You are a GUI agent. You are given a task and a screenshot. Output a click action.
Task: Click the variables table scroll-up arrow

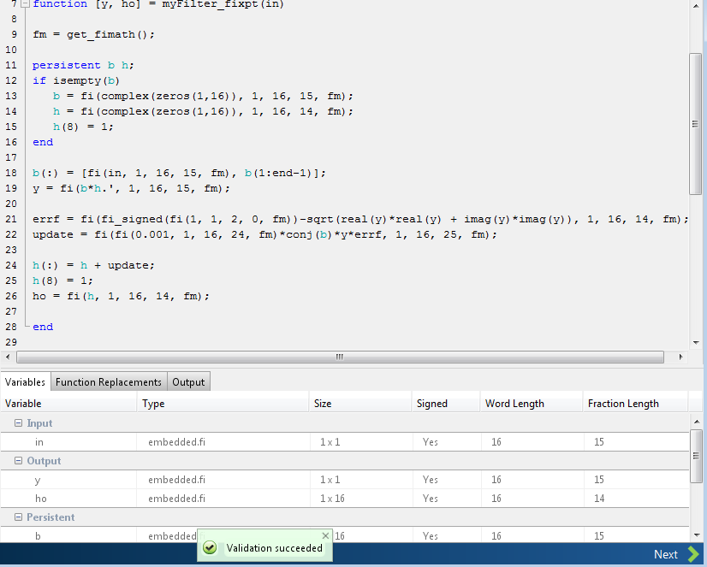(697, 422)
